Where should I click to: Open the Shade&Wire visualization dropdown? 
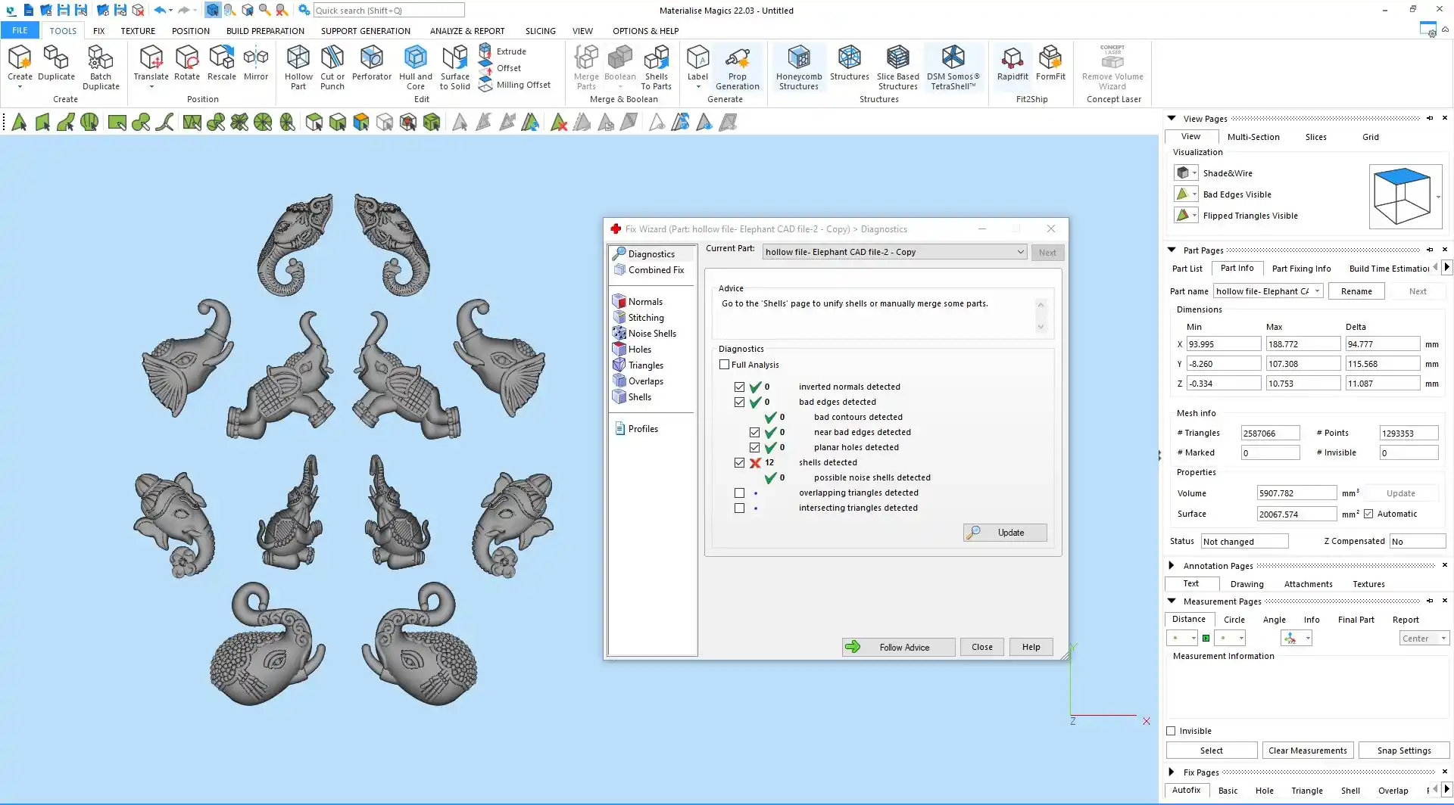click(x=1194, y=173)
